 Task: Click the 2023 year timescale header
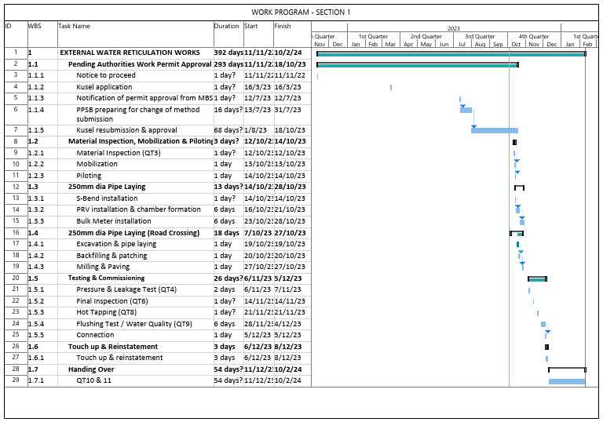(454, 28)
